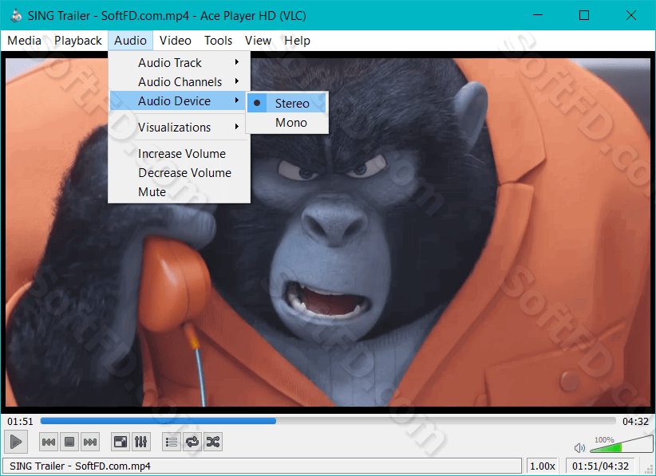Image resolution: width=656 pixels, height=476 pixels.
Task: Show the playlist icon
Action: 172,442
